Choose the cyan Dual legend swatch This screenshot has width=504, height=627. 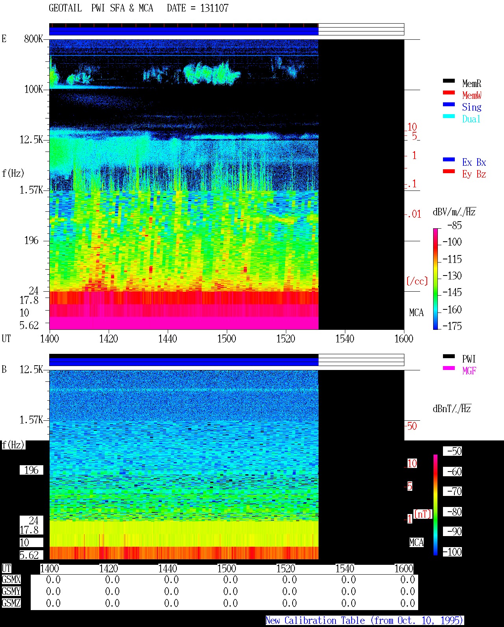pos(449,116)
